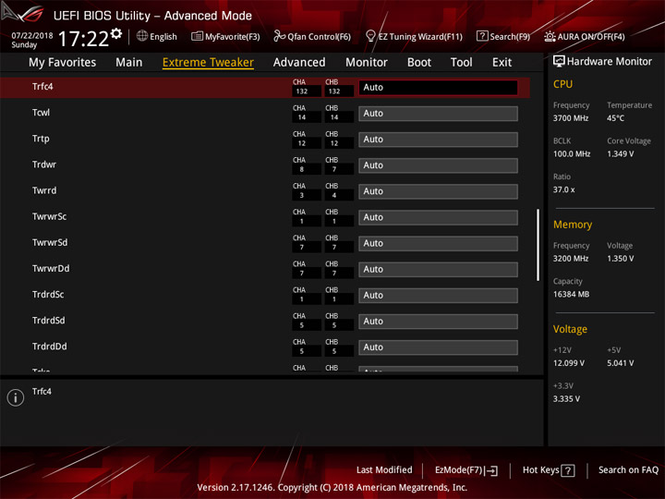Open the Tool tab
The height and width of the screenshot is (499, 665).
[x=462, y=63]
